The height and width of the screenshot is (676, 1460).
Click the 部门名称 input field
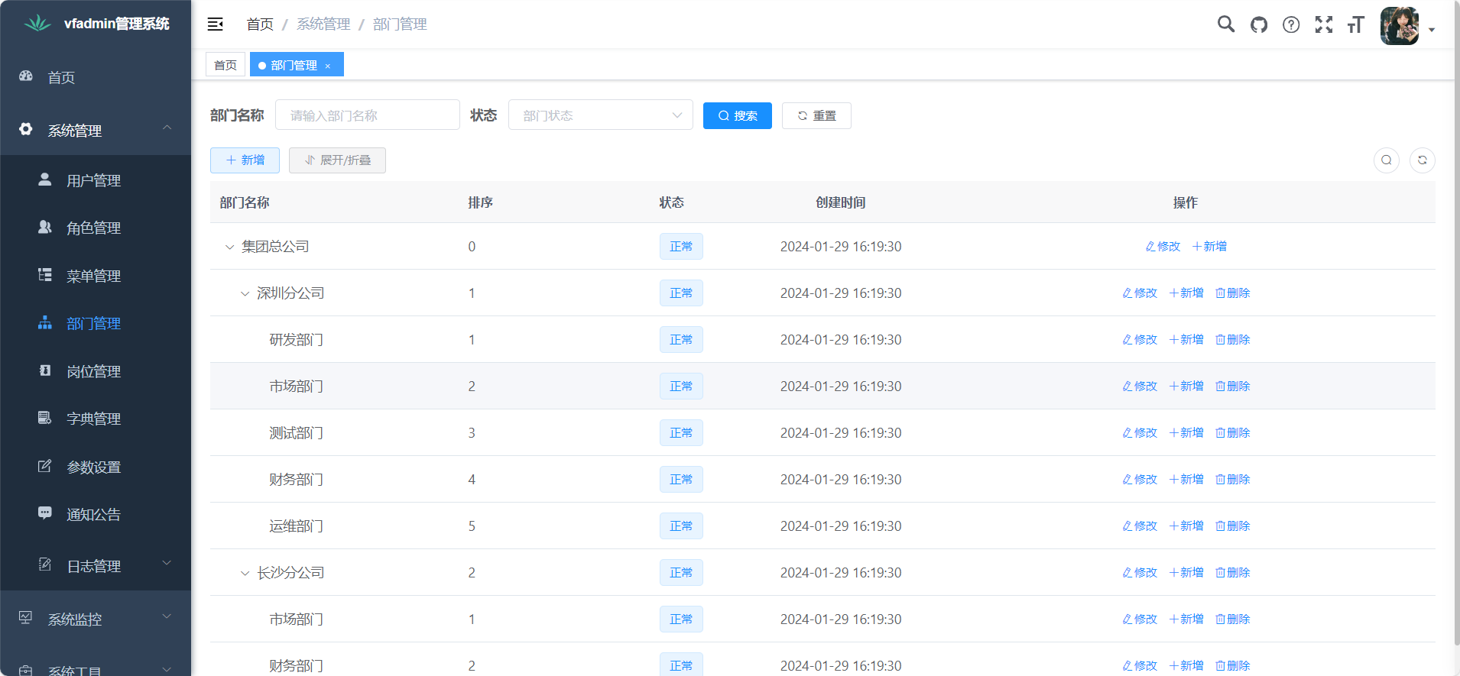pyautogui.click(x=368, y=115)
